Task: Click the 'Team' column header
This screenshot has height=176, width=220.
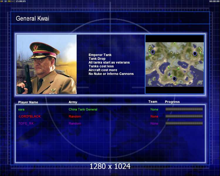Action: pyautogui.click(x=153, y=101)
